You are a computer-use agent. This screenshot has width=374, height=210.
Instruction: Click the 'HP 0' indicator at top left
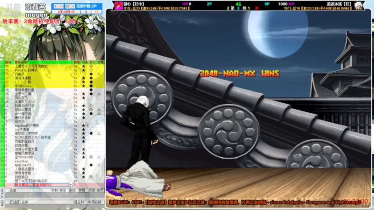tap(187, 4)
